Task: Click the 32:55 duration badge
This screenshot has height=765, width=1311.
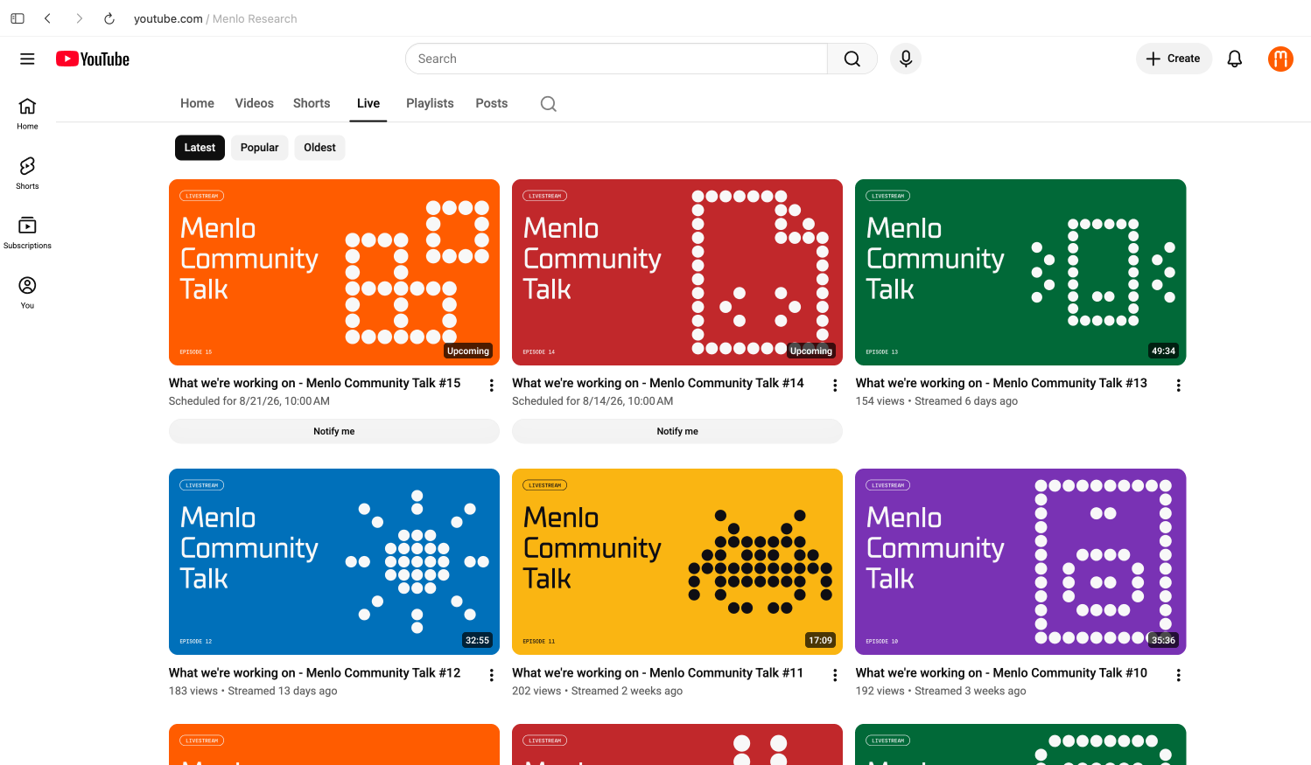Action: click(478, 640)
